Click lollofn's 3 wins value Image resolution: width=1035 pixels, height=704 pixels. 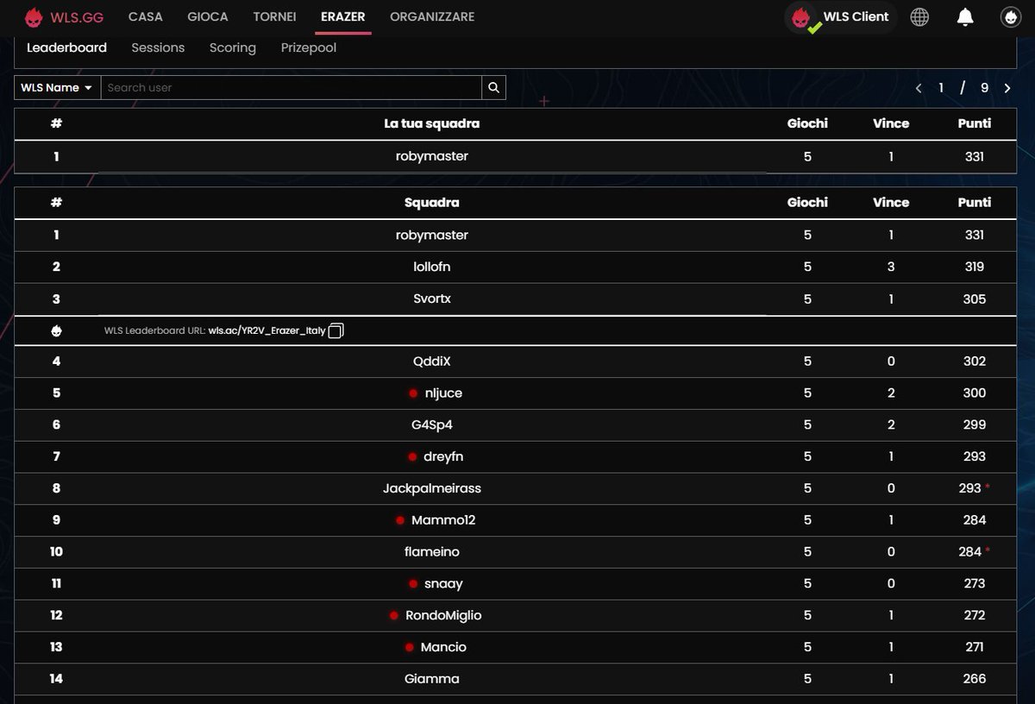coord(891,267)
